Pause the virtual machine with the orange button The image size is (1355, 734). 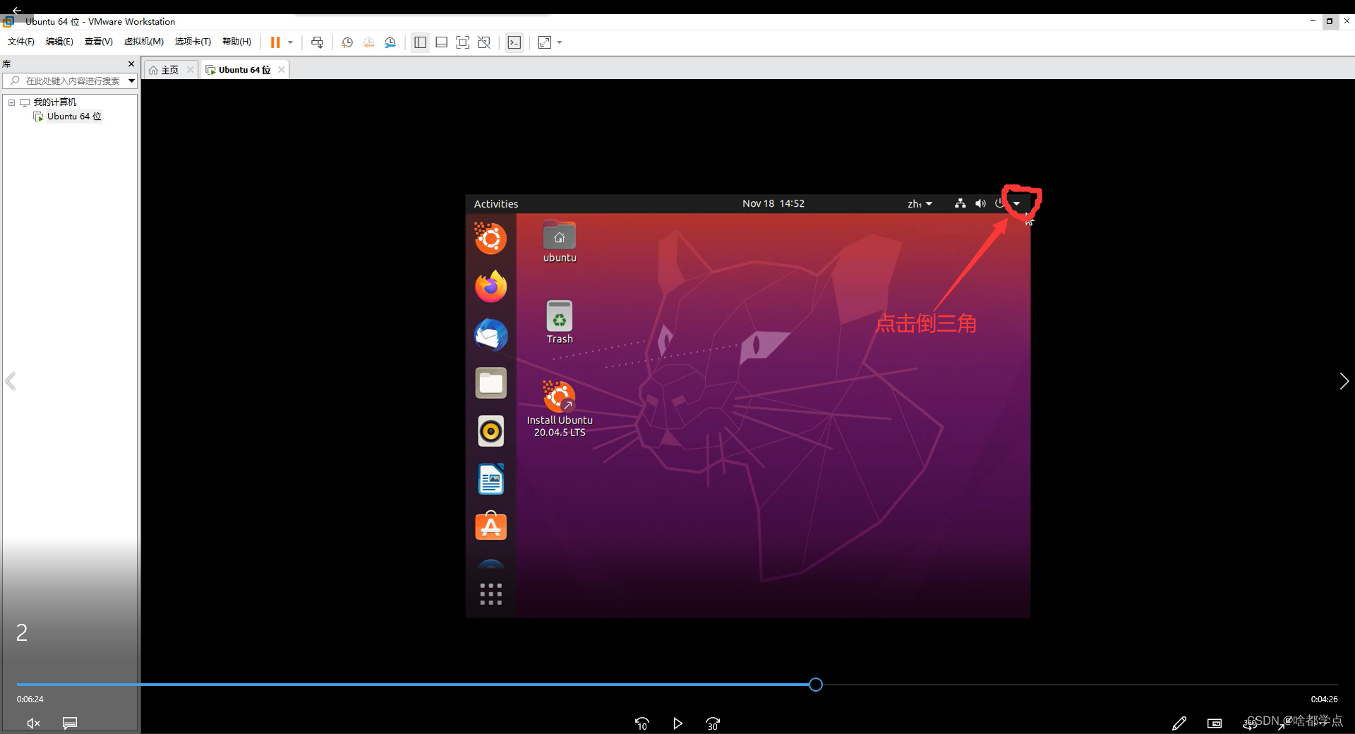point(275,42)
